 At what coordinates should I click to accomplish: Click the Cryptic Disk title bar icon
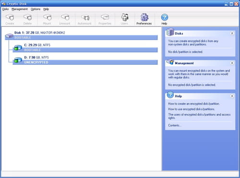[3, 3]
